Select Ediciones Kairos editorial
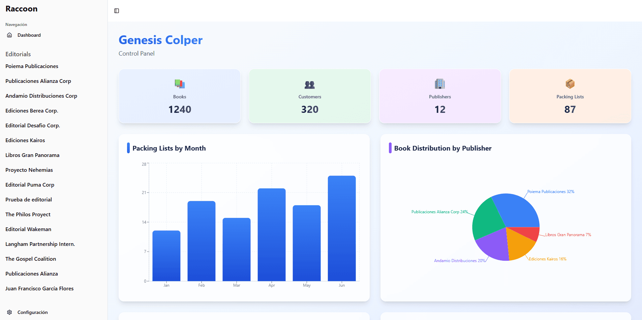Image resolution: width=642 pixels, height=320 pixels. click(25, 140)
